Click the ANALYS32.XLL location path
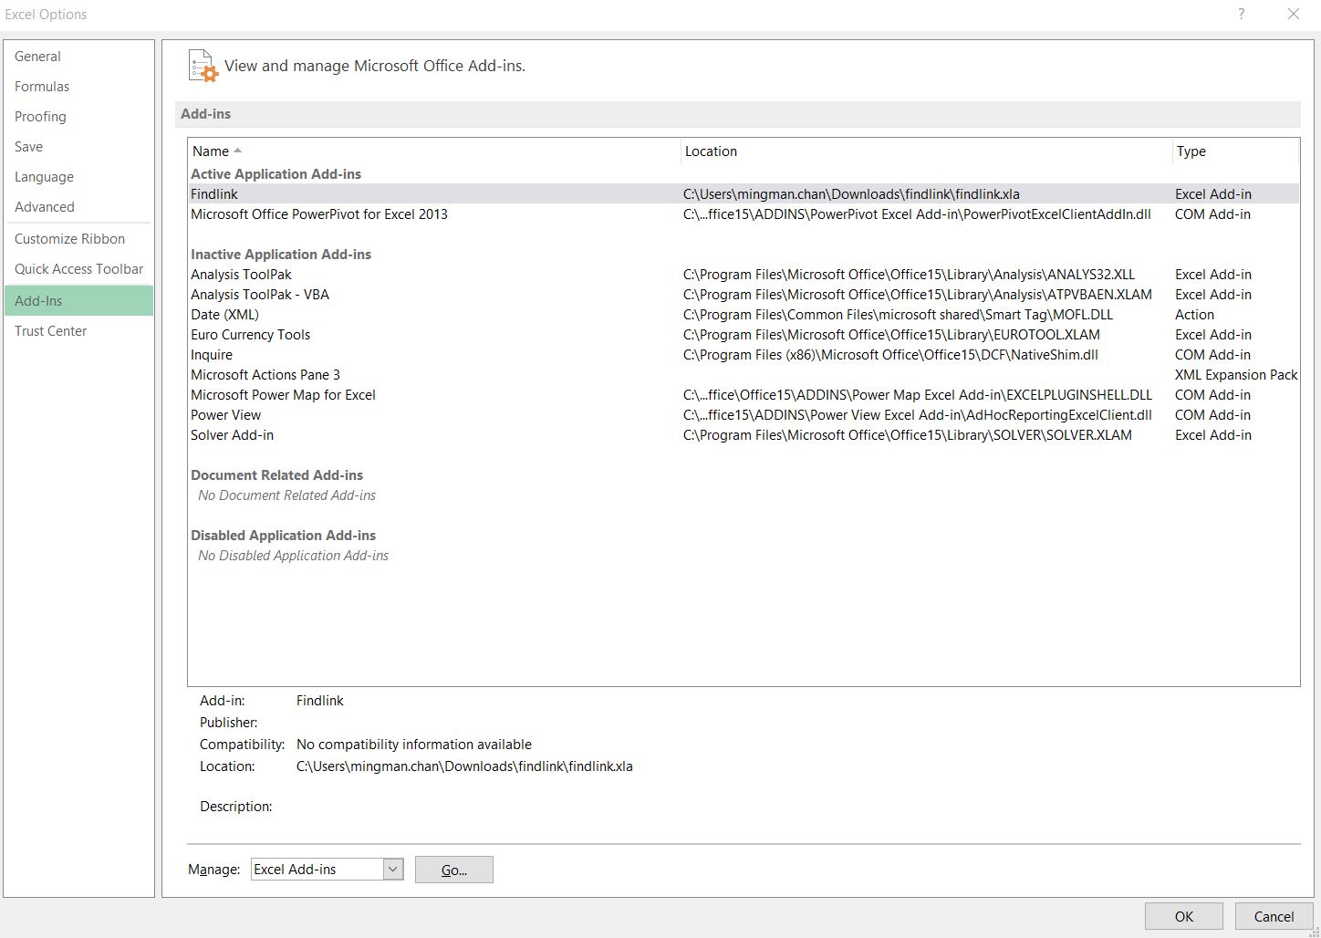Image resolution: width=1321 pixels, height=938 pixels. (x=909, y=275)
